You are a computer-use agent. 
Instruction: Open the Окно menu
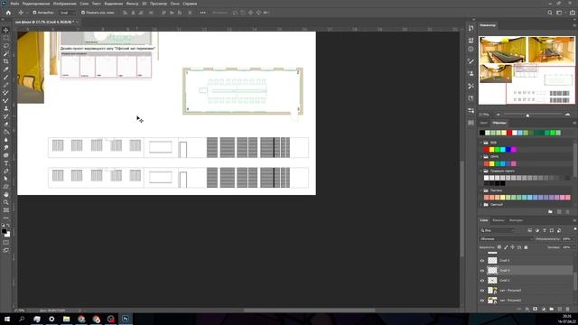pyautogui.click(x=174, y=4)
